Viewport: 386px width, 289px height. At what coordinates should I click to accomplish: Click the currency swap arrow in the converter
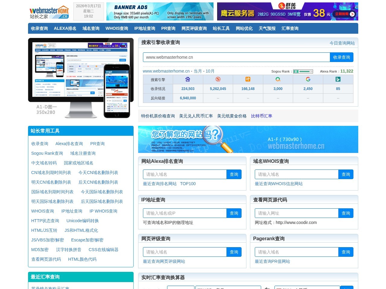click(x=267, y=287)
